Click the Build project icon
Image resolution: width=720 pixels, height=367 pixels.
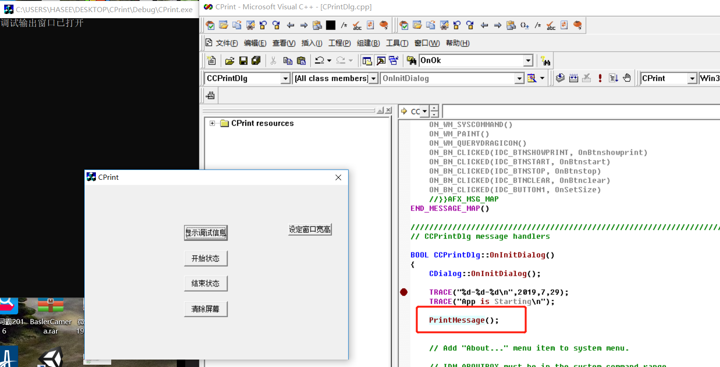tap(573, 78)
